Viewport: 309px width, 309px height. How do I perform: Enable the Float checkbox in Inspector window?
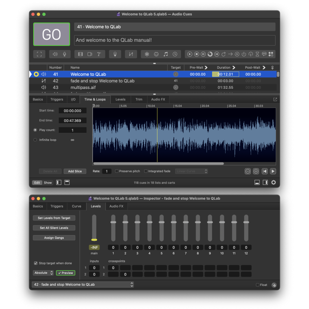(x=257, y=285)
